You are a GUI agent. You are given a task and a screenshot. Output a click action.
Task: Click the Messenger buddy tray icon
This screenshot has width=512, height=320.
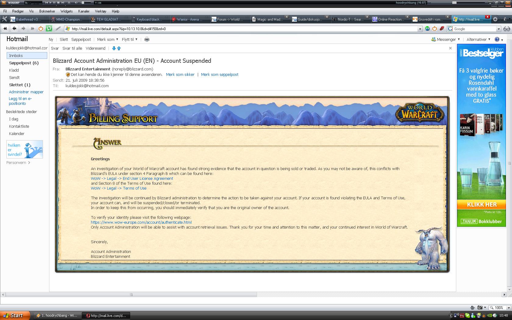[472, 315]
